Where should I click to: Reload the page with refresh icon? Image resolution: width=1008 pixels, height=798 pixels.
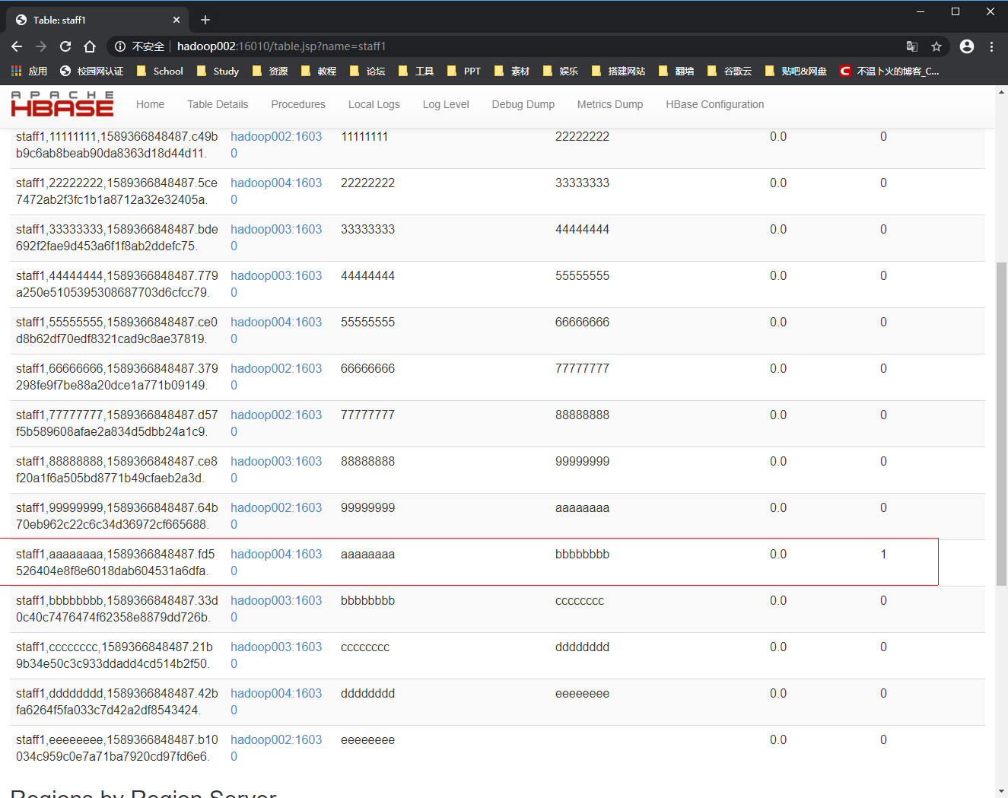65,46
